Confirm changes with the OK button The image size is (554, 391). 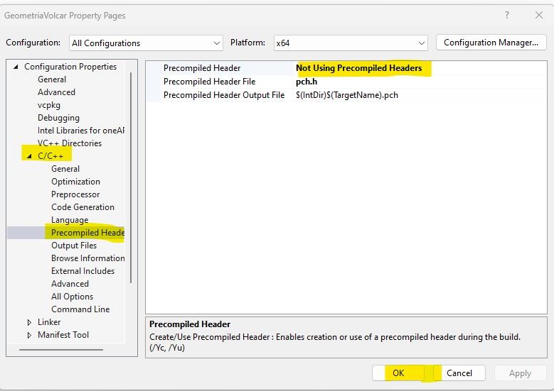point(398,373)
